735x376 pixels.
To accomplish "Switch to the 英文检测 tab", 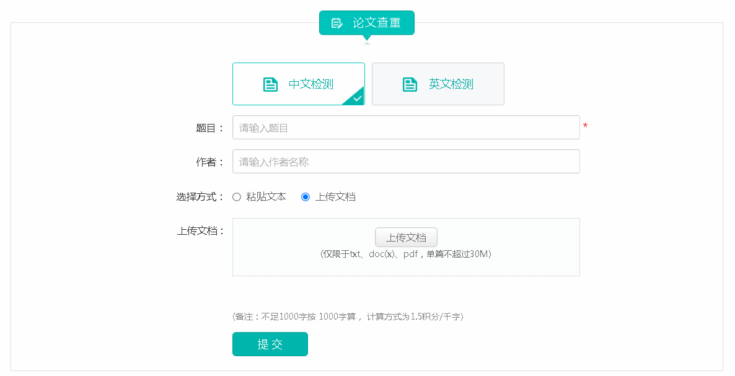I will pos(438,84).
